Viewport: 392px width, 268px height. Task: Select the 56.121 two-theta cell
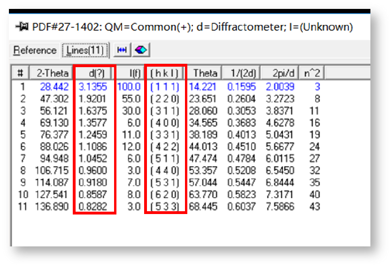[x=54, y=111]
